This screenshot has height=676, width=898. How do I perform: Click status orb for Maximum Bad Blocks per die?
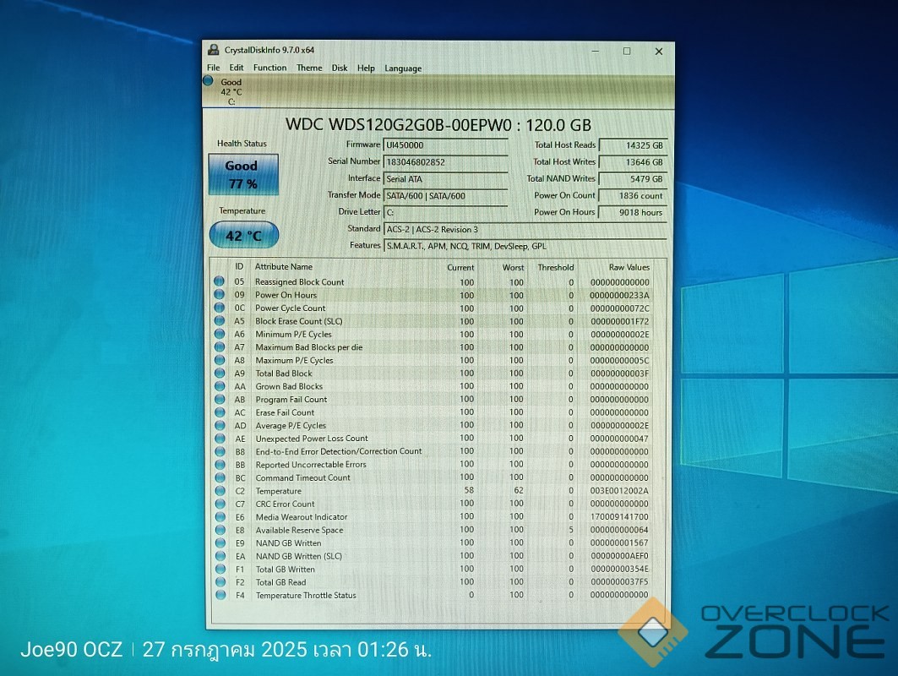click(220, 347)
